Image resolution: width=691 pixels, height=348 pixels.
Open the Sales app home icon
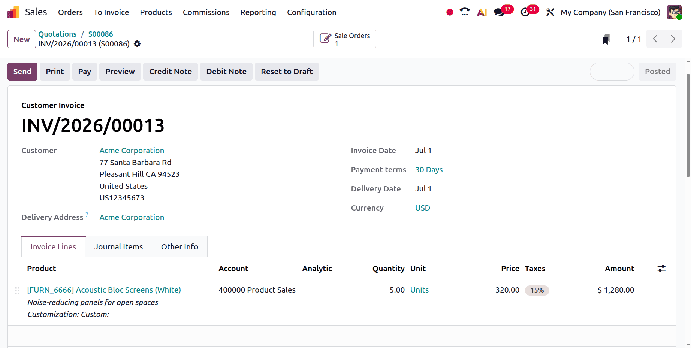tap(13, 12)
